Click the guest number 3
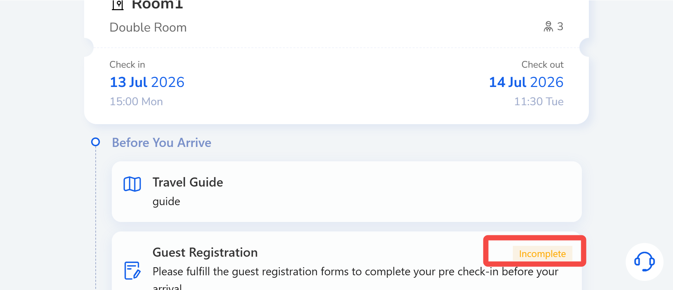The image size is (673, 290). point(560,26)
